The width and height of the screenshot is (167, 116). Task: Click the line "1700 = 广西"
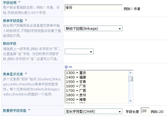pos(76,91)
